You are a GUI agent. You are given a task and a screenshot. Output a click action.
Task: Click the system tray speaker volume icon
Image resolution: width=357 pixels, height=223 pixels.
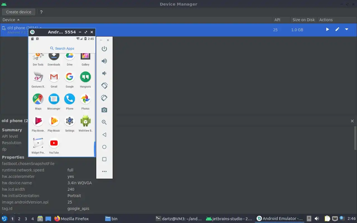(317, 219)
